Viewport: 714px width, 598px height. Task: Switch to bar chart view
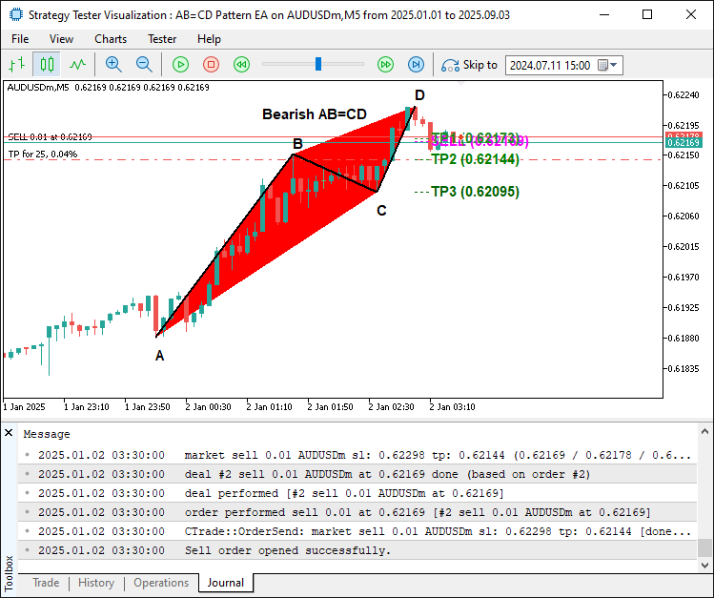17,64
